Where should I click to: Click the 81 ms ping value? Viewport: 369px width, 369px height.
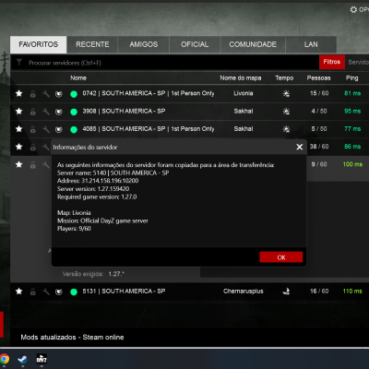pos(352,93)
